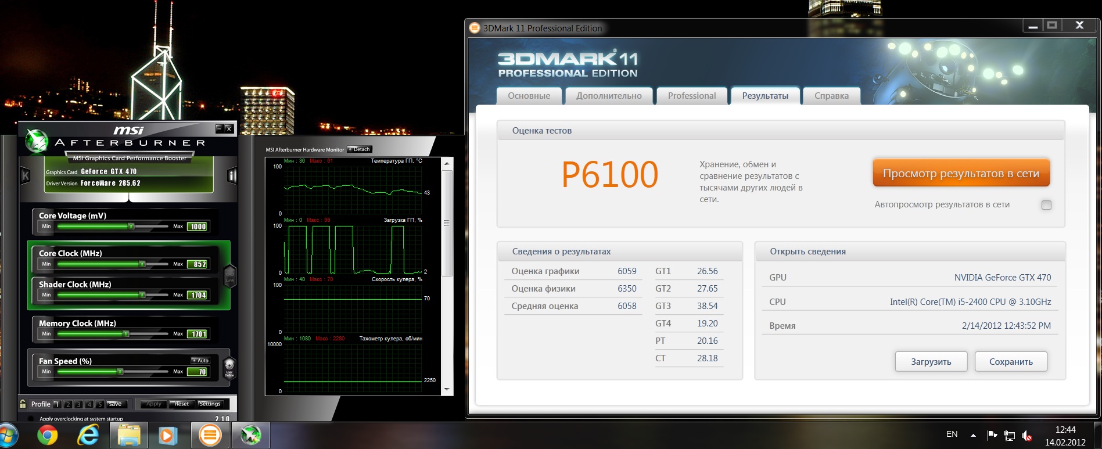Click the Core Voltage slider handle

(131, 226)
